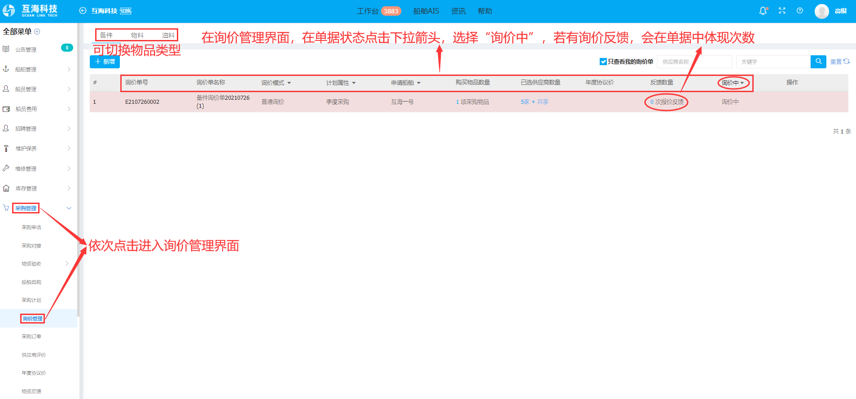856x399 pixels.
Task: Collapse the 采购管理 menu chevron
Action: tap(69, 208)
